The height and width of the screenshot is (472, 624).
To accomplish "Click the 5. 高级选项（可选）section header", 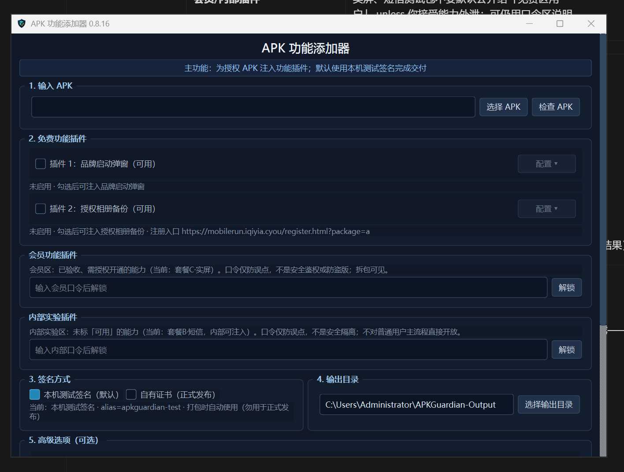I will click(63, 440).
